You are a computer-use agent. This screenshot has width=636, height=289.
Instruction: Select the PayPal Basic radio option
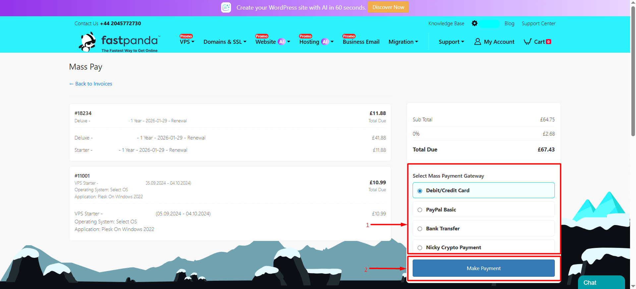420,210
